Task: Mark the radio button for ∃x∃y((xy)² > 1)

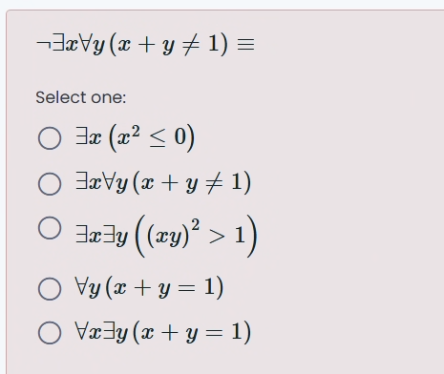Action: click(50, 228)
